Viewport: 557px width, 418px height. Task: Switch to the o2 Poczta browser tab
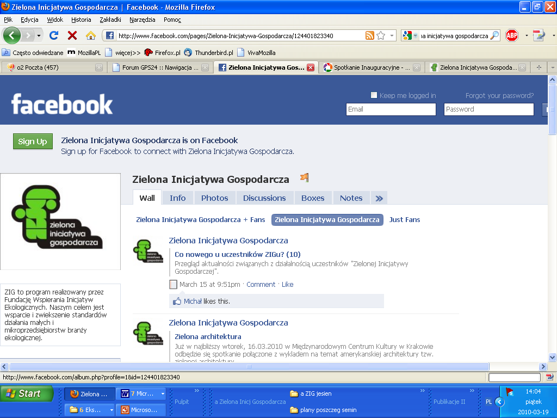(x=54, y=67)
